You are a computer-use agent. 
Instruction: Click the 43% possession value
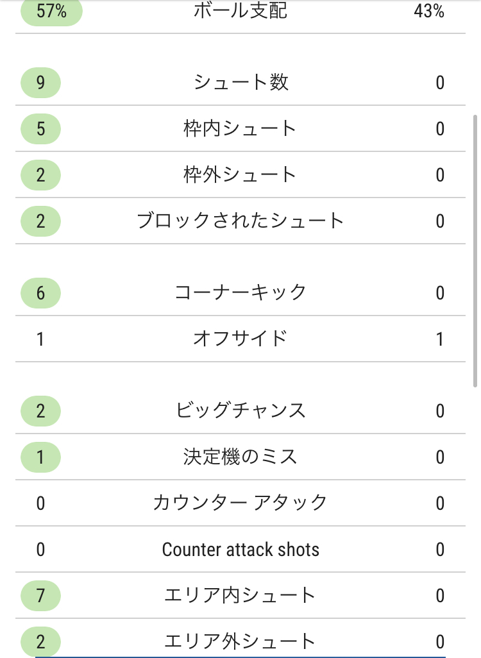click(428, 11)
